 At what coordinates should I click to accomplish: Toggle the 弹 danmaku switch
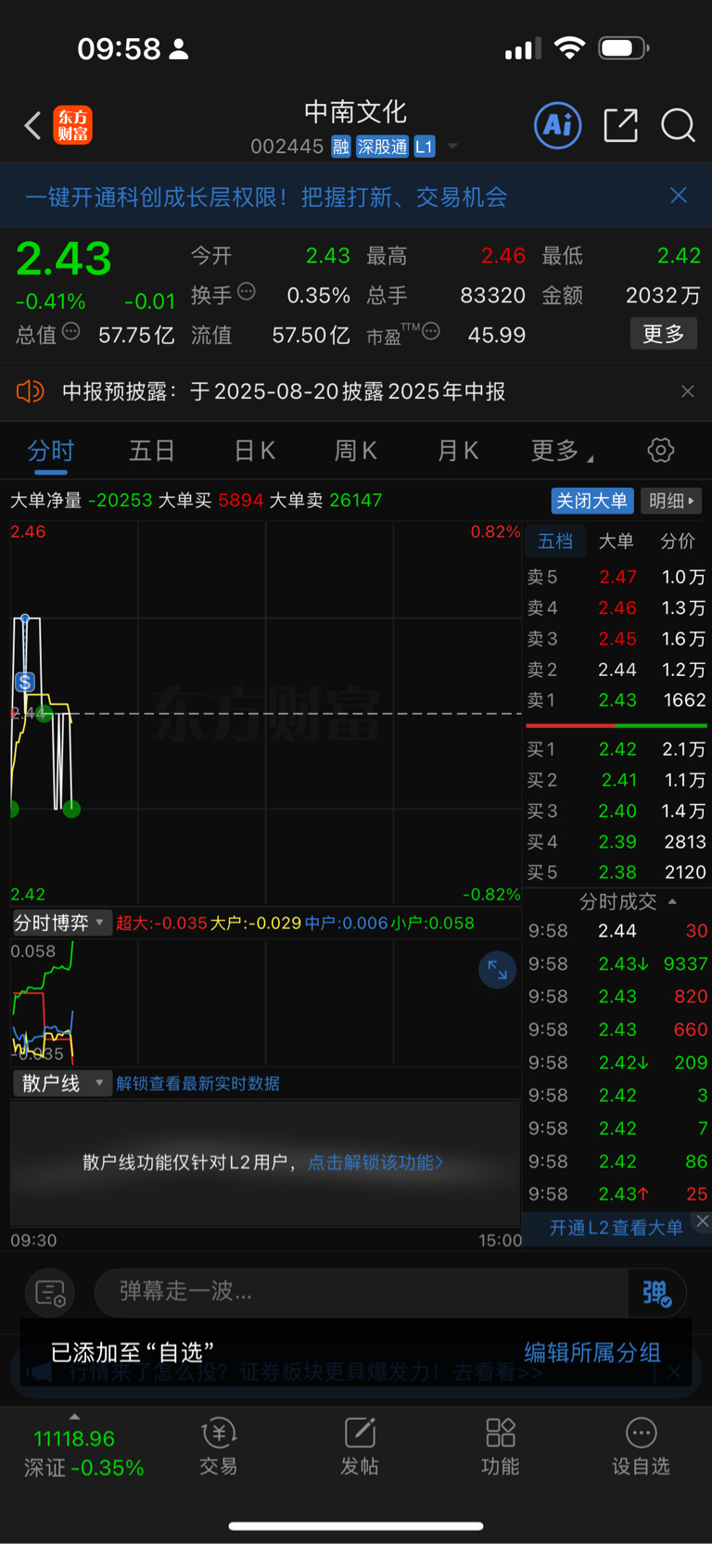[x=656, y=1293]
